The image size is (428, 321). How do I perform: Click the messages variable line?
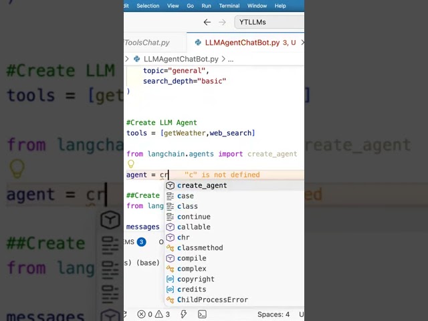(x=142, y=227)
